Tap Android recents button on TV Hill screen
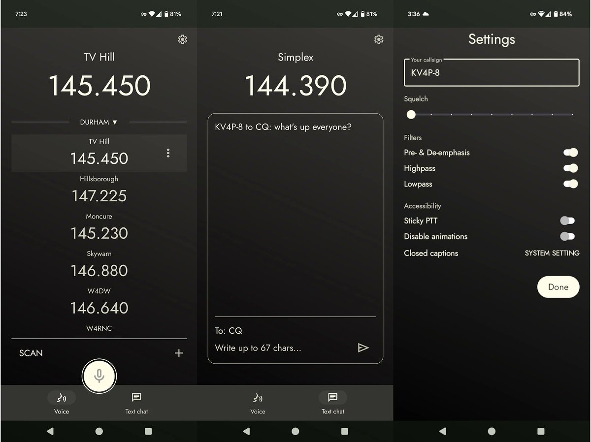Viewport: 591px width, 442px height. (148, 431)
